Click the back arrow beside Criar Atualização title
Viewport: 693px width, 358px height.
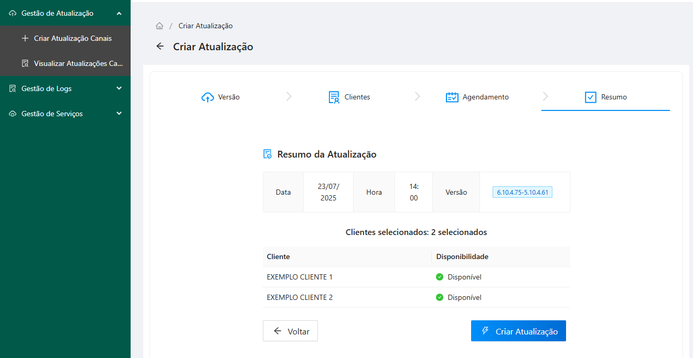point(160,47)
